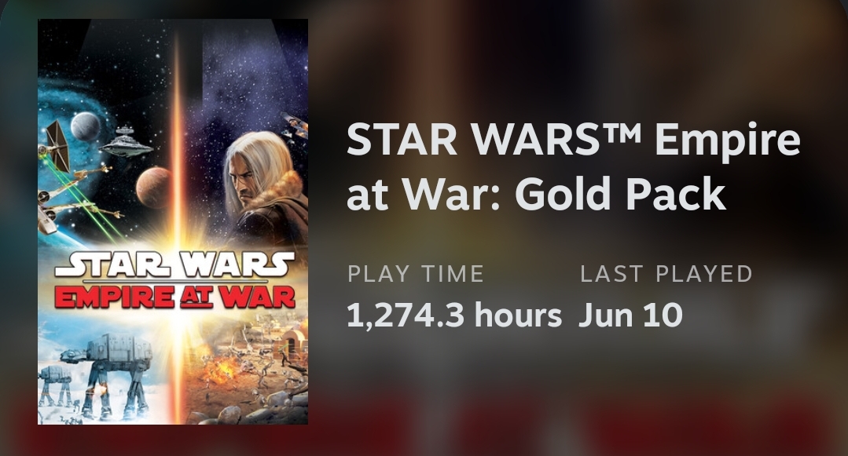This screenshot has height=456, width=848.
Task: Click the Star Destroyer on the cover
Action: 125,142
